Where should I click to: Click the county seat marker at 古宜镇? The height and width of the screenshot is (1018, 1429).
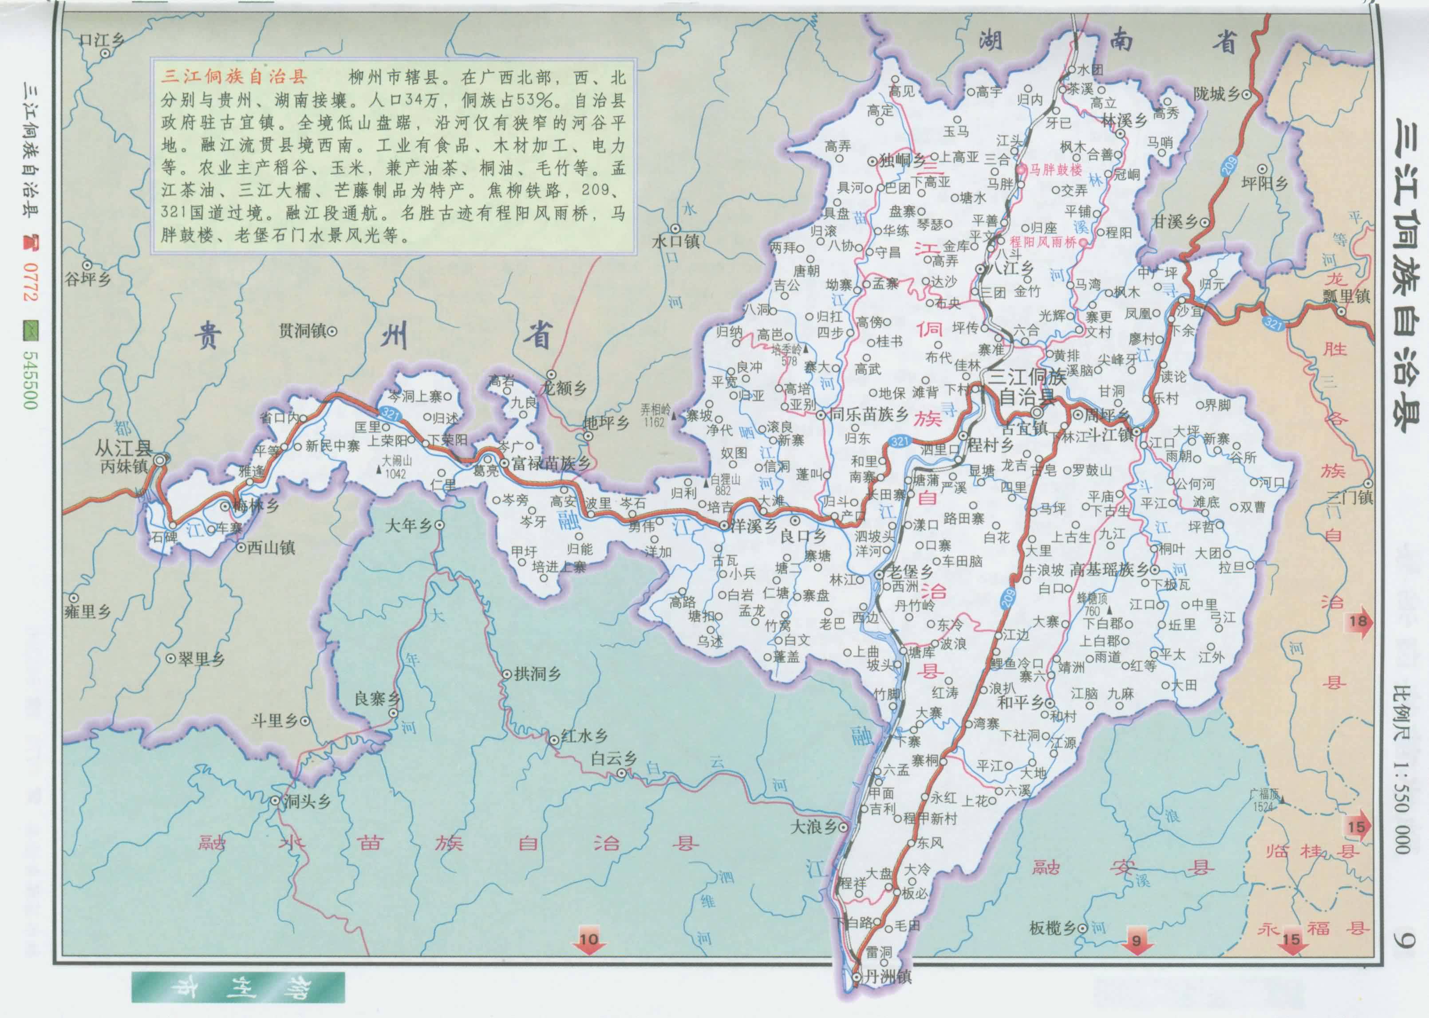[x=1038, y=413]
